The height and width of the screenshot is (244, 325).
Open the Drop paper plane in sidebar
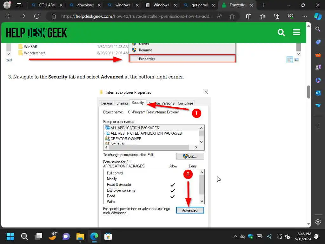pos(318,105)
